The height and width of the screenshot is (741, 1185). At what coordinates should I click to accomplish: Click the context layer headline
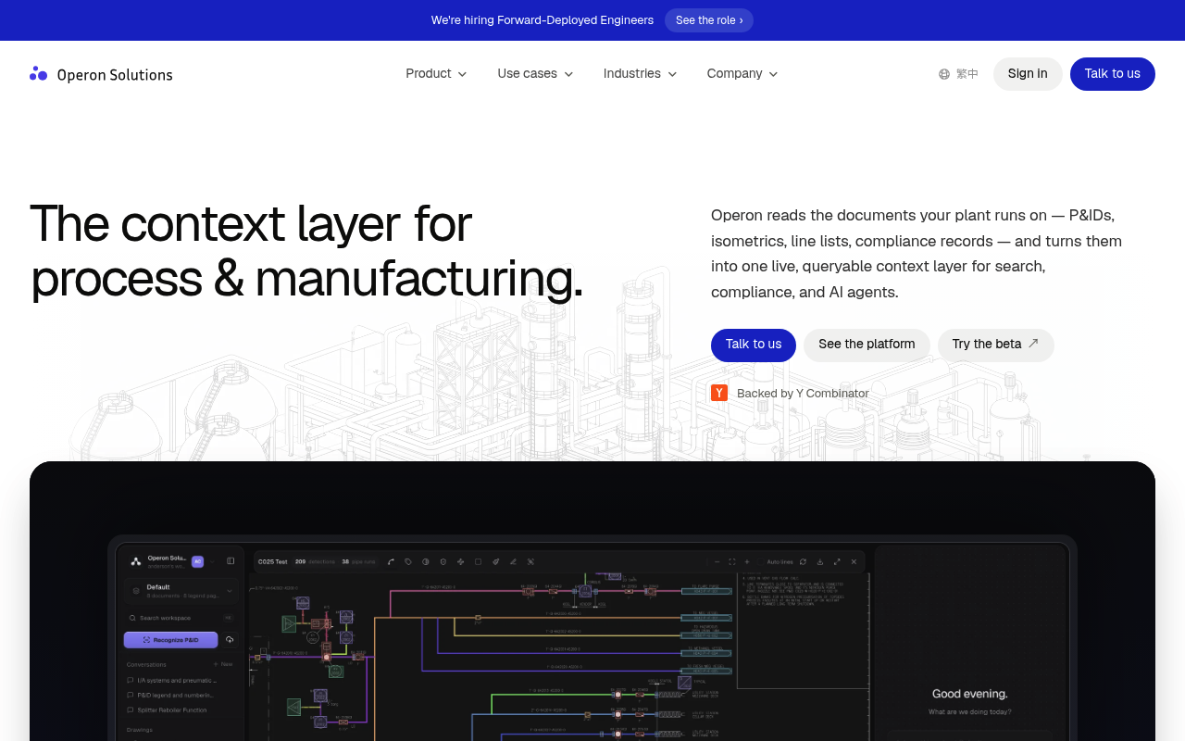tap(306, 250)
